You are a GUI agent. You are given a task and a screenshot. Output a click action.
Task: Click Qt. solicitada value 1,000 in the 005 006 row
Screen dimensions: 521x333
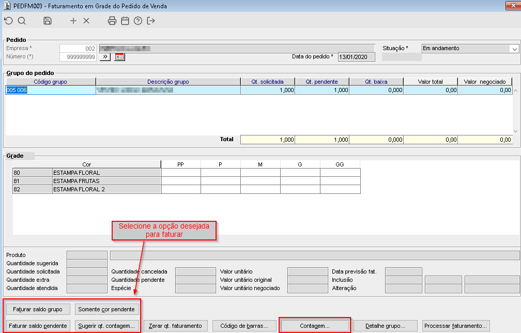(x=268, y=90)
